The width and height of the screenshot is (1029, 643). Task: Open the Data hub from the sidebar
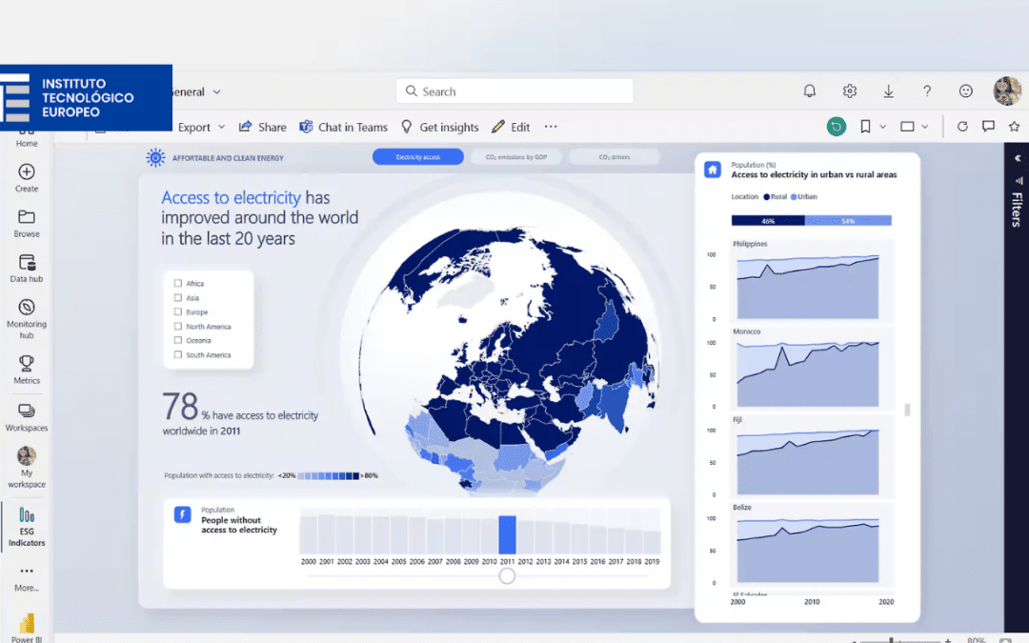pyautogui.click(x=26, y=265)
